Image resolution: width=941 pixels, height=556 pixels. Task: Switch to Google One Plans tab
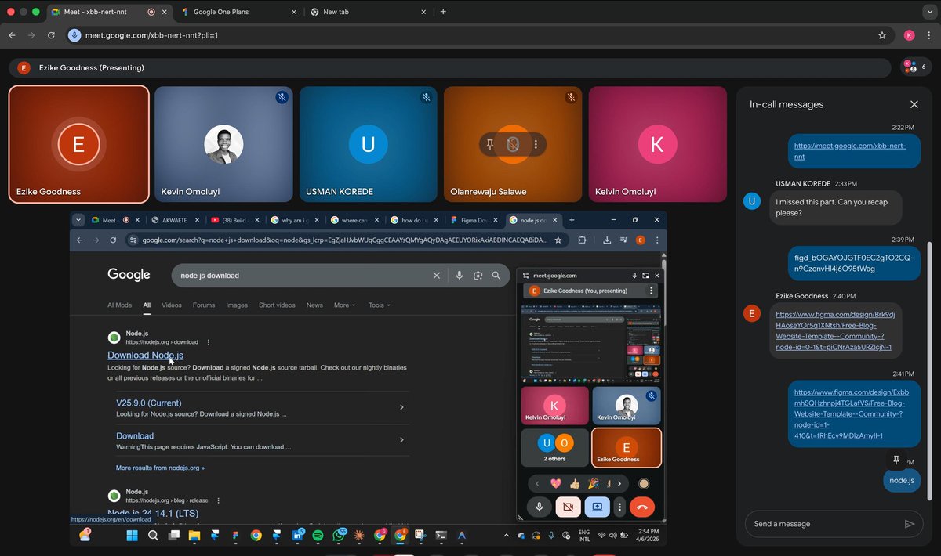[x=239, y=12]
